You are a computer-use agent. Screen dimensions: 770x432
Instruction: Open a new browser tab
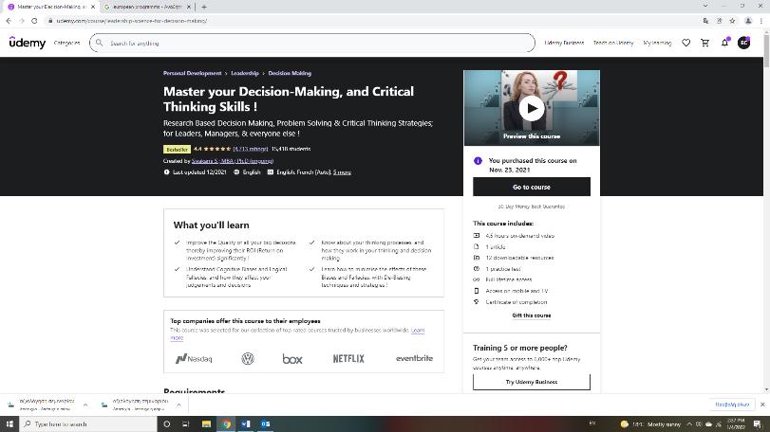pyautogui.click(x=204, y=7)
